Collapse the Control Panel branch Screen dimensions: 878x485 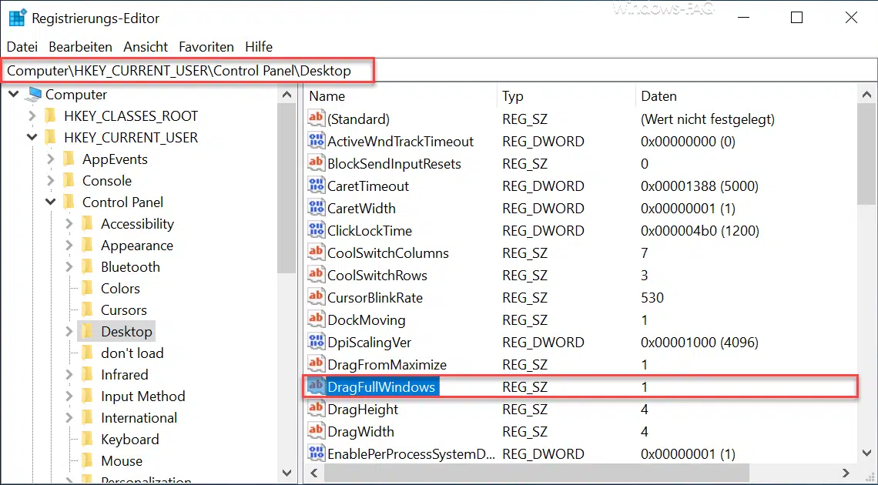point(49,202)
